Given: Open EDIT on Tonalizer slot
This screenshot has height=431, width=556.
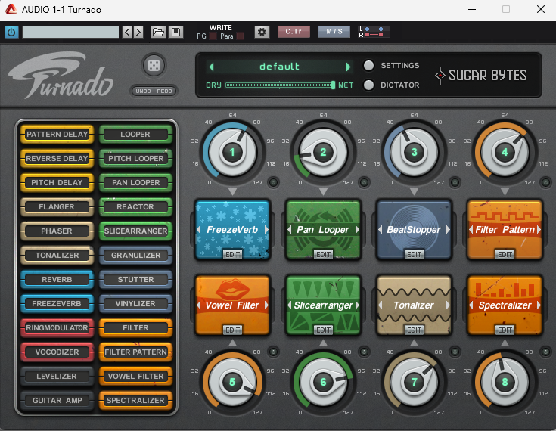Looking at the screenshot, I should [x=415, y=330].
